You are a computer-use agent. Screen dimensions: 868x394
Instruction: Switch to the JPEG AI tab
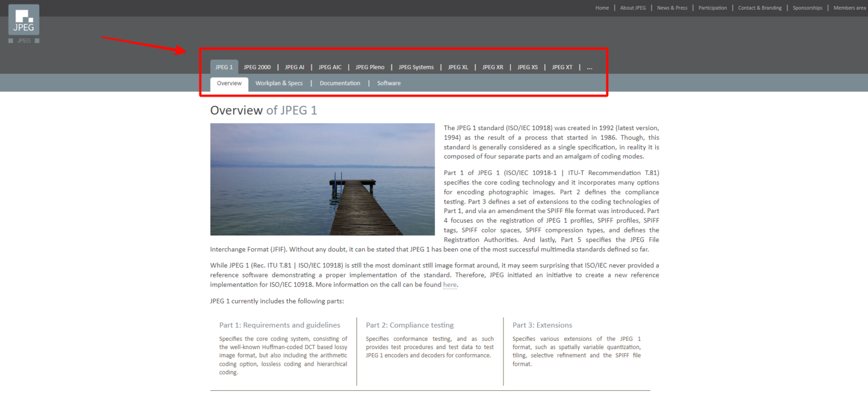tap(295, 67)
